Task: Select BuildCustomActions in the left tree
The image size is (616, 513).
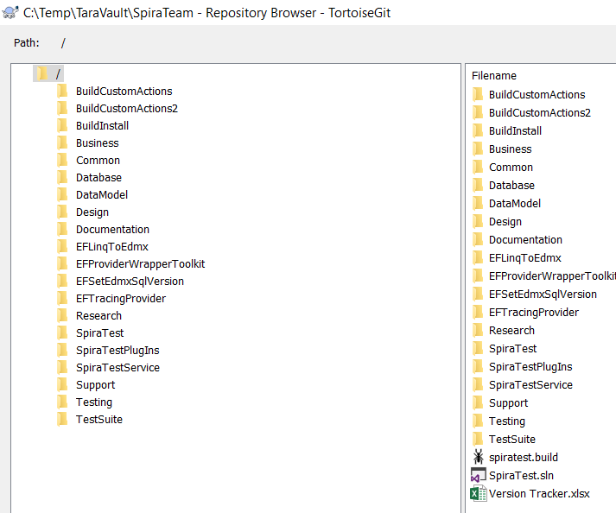Action: click(x=124, y=92)
